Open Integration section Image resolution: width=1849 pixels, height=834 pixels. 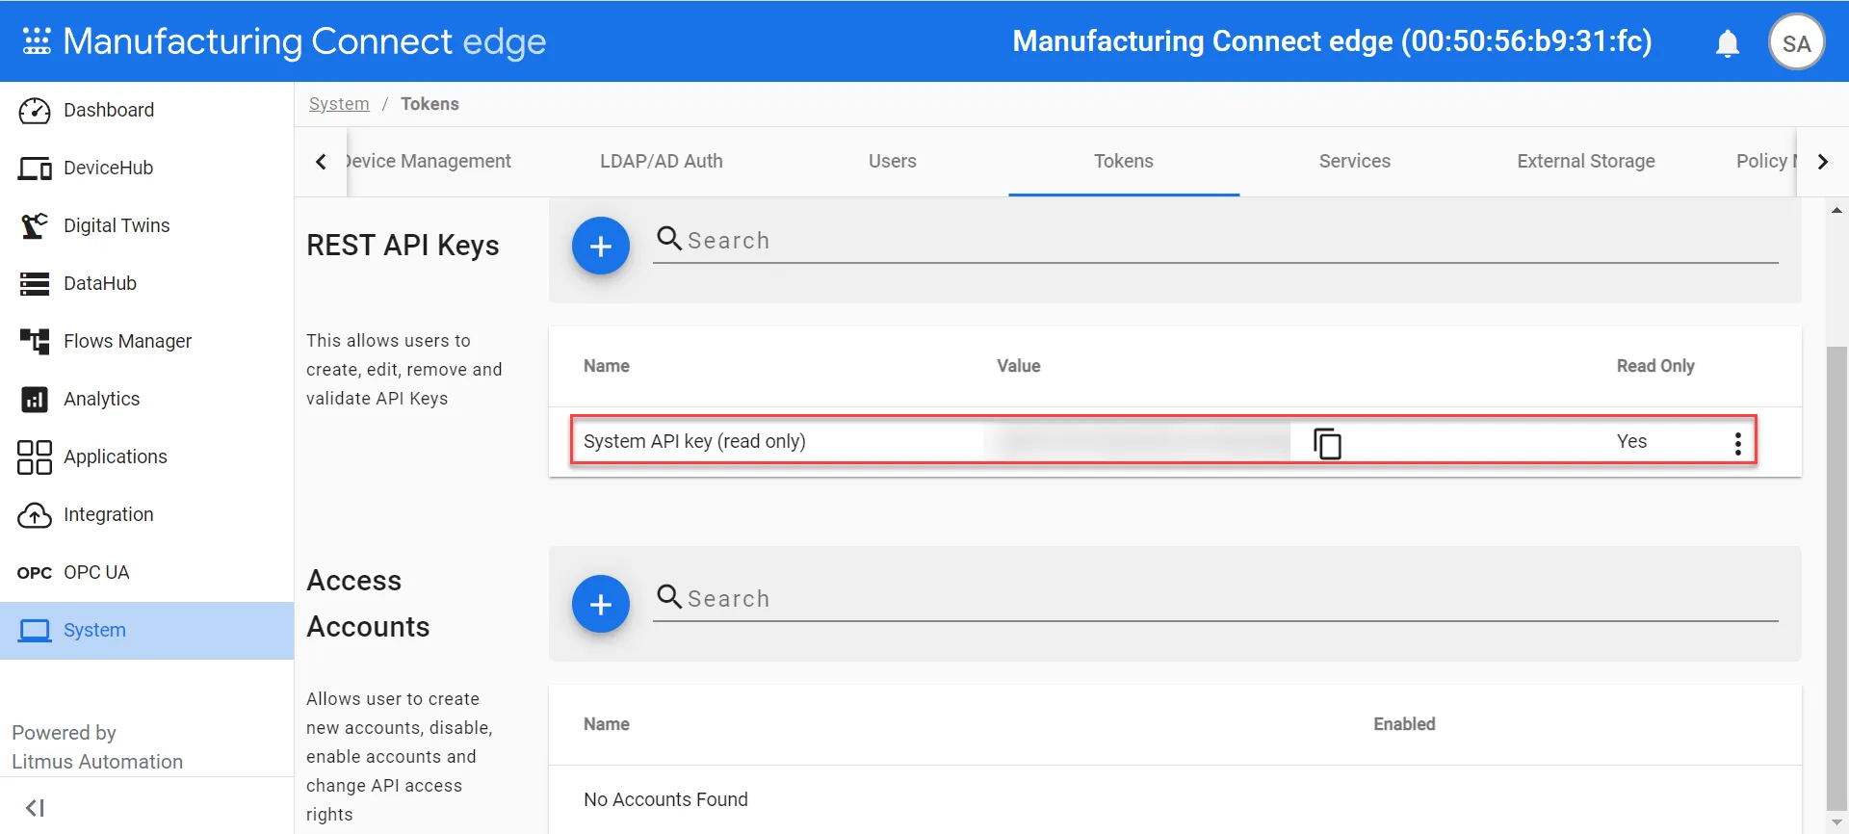[x=146, y=514]
